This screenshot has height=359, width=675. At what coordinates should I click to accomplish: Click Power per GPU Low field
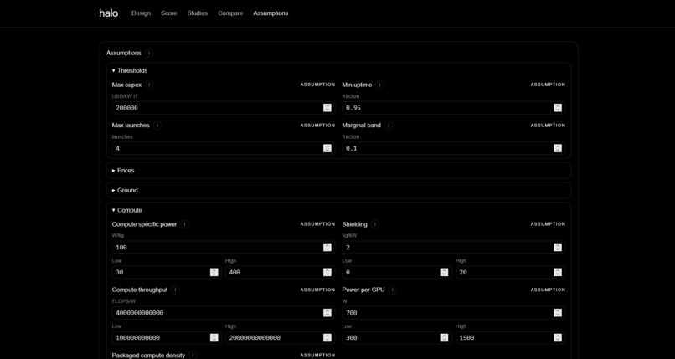397,337
